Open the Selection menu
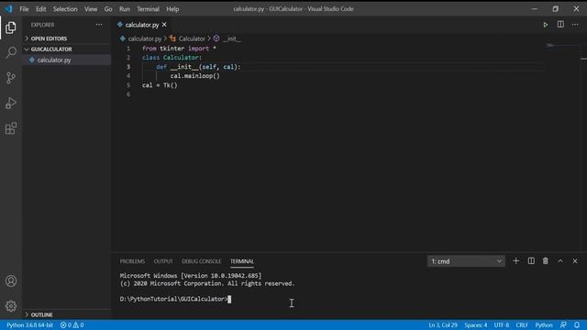Viewport: 587px width, 330px height. point(65,8)
